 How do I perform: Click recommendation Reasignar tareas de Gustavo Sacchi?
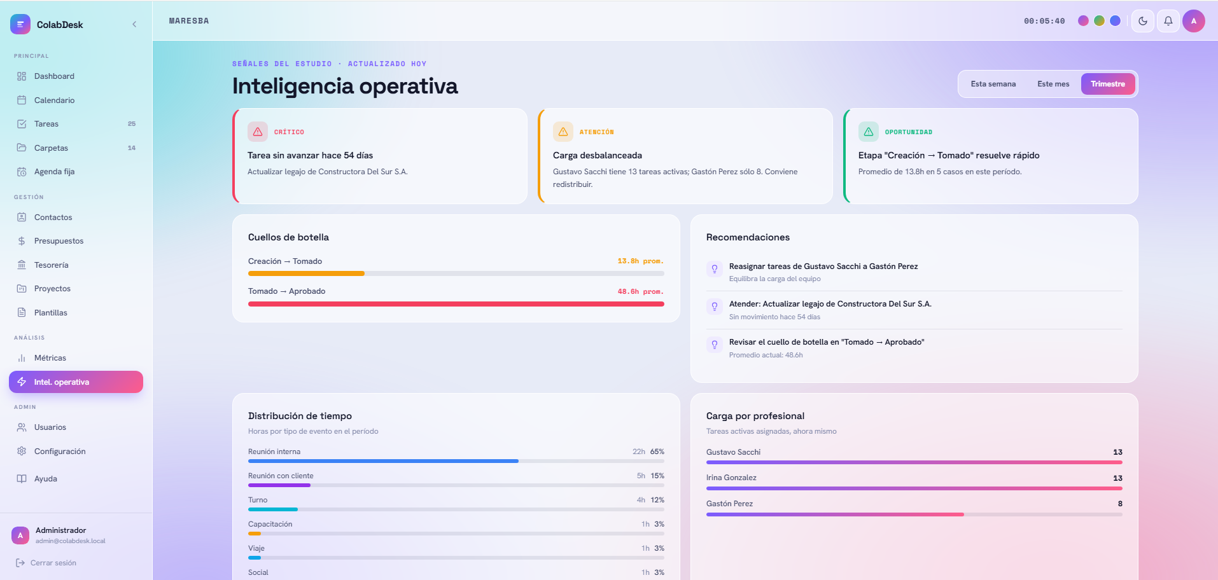click(x=914, y=272)
